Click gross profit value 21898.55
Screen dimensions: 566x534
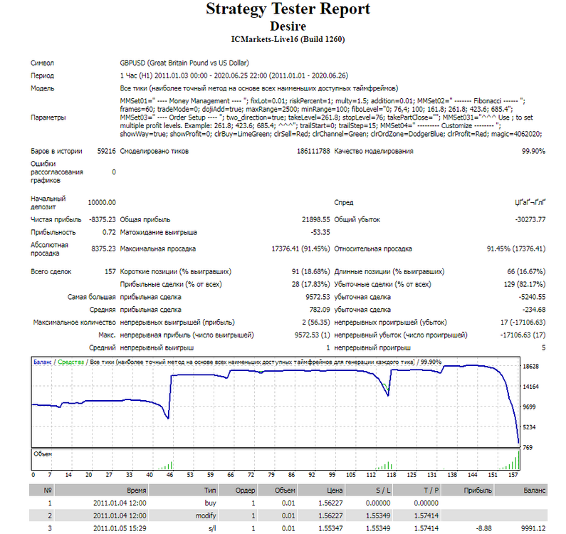[x=316, y=219]
